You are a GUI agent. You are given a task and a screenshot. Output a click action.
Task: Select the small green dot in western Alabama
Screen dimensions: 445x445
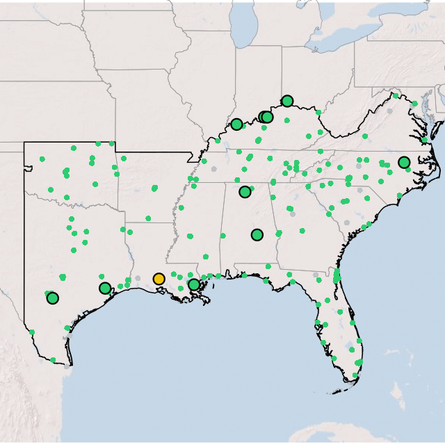coord(223,236)
